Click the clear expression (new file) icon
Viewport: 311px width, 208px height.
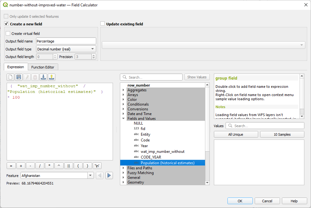[10, 77]
